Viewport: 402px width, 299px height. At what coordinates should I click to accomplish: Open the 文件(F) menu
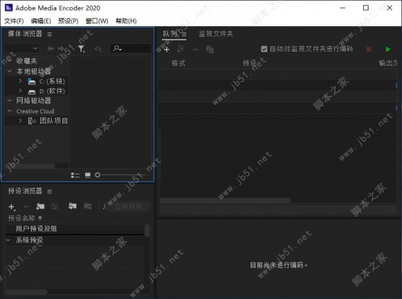click(14, 21)
